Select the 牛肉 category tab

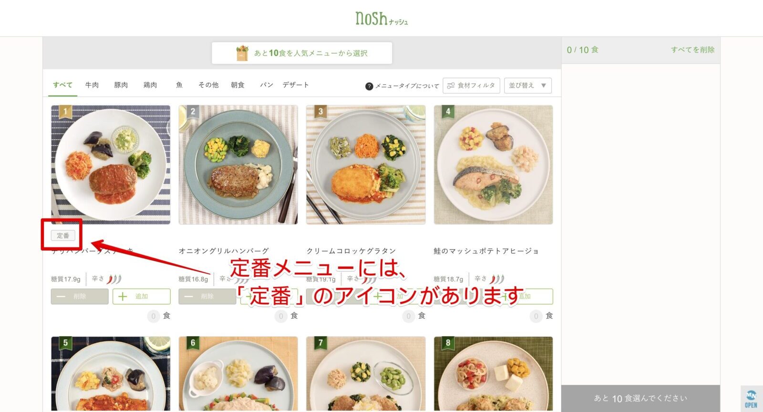[92, 85]
